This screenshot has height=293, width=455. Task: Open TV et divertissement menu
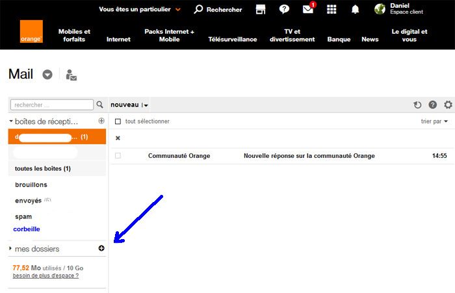point(292,35)
